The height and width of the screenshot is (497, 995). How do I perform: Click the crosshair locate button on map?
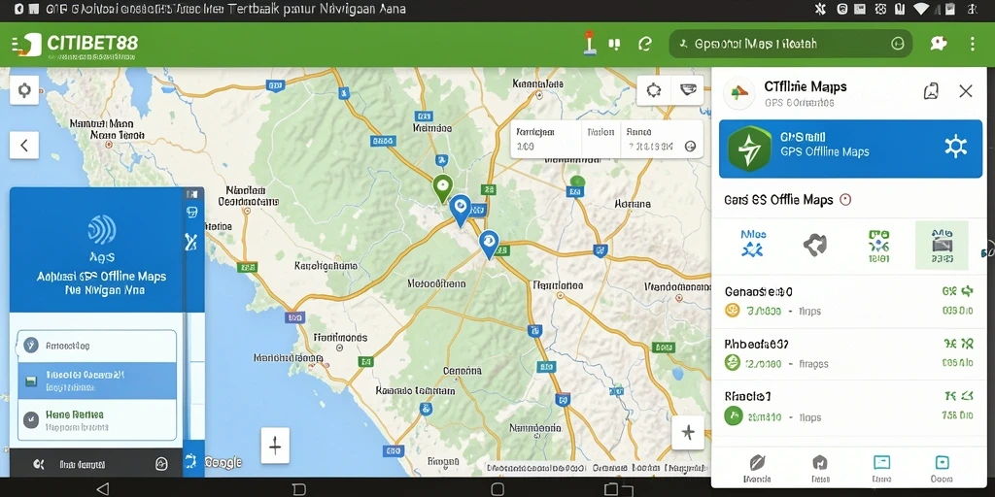(654, 89)
